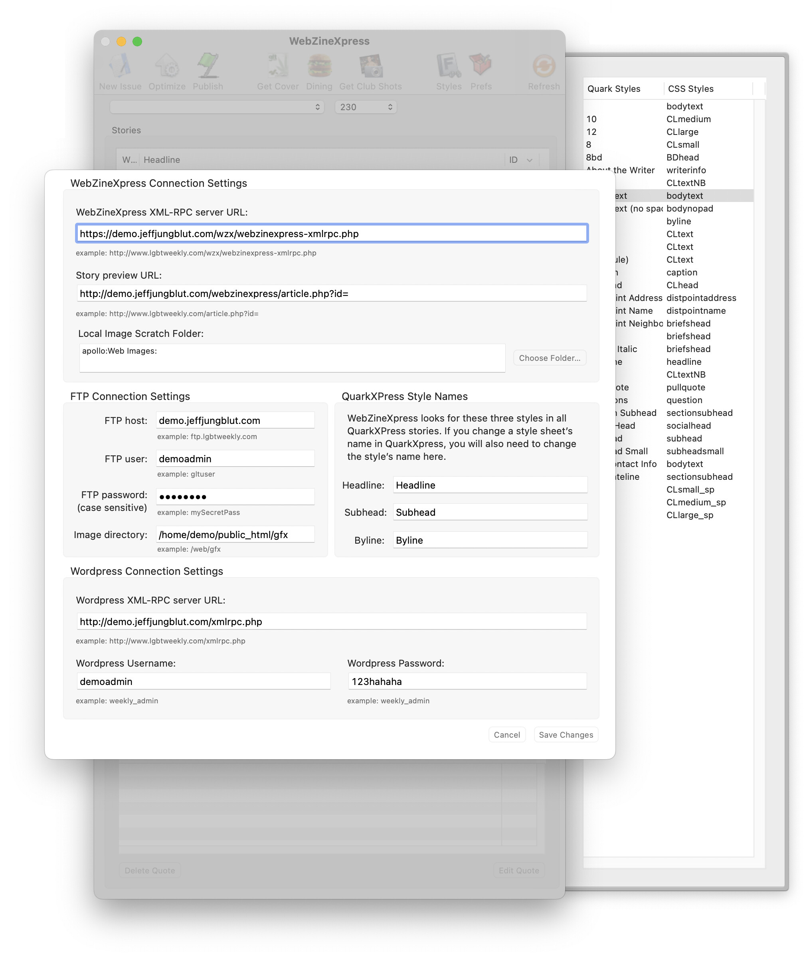The width and height of the screenshot is (807, 958).
Task: Open the 230 popup menu
Action: click(x=366, y=107)
